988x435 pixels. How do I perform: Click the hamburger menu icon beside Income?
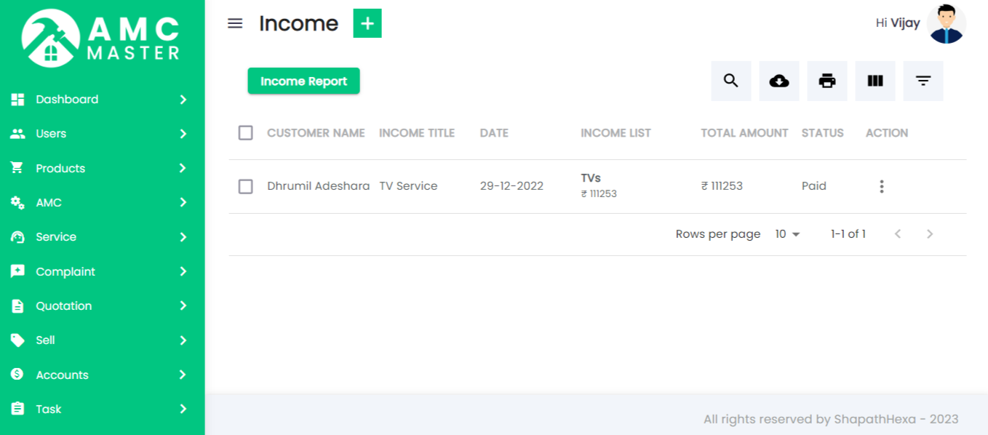234,23
